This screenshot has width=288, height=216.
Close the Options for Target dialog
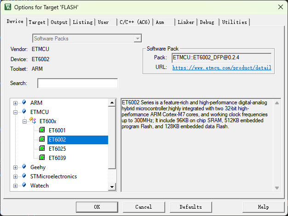pyautogui.click(x=281, y=7)
